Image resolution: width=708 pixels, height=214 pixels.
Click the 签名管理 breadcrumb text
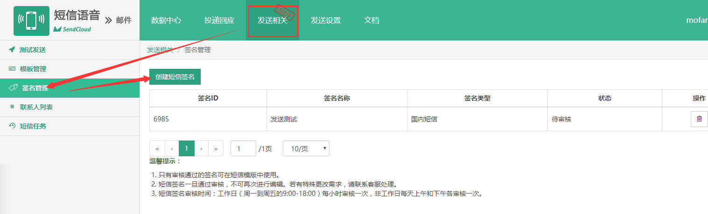tap(197, 50)
